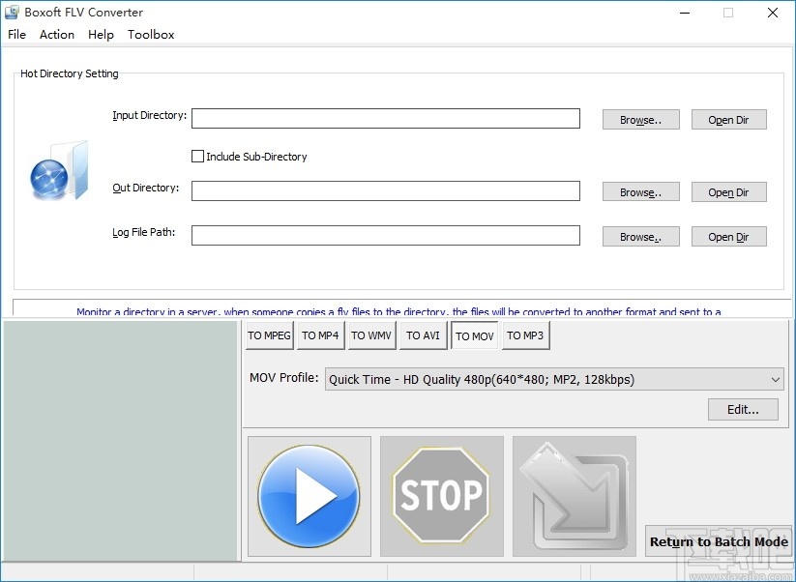Choose the TO AVI format tab
This screenshot has width=796, height=582.
pos(423,335)
